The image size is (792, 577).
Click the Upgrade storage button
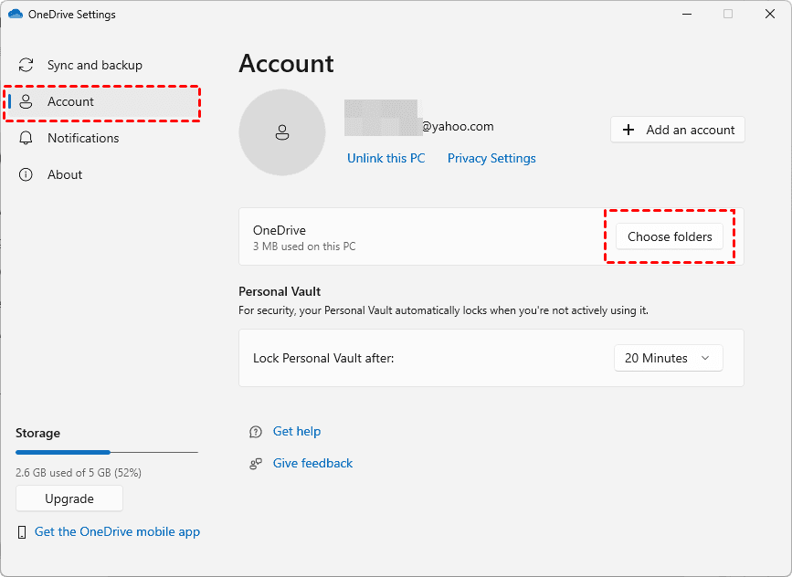point(69,499)
